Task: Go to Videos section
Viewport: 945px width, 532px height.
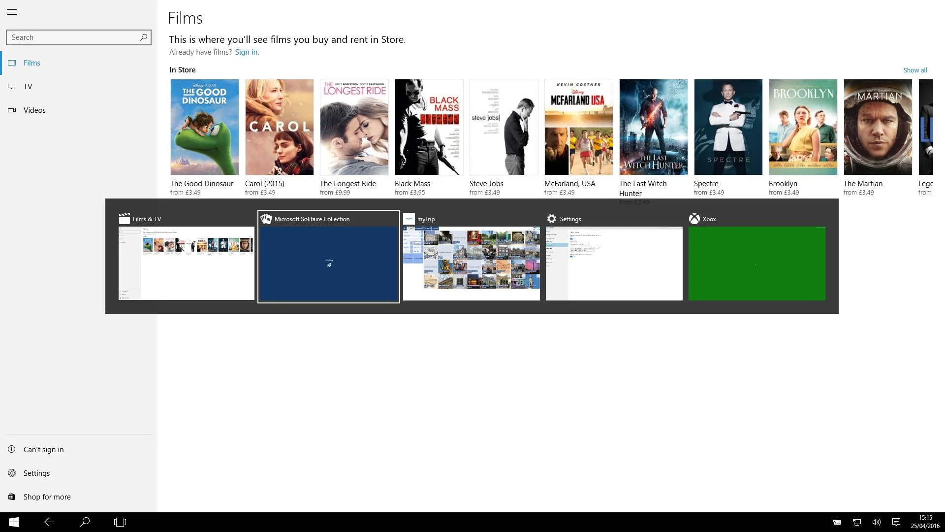Action: [x=34, y=110]
